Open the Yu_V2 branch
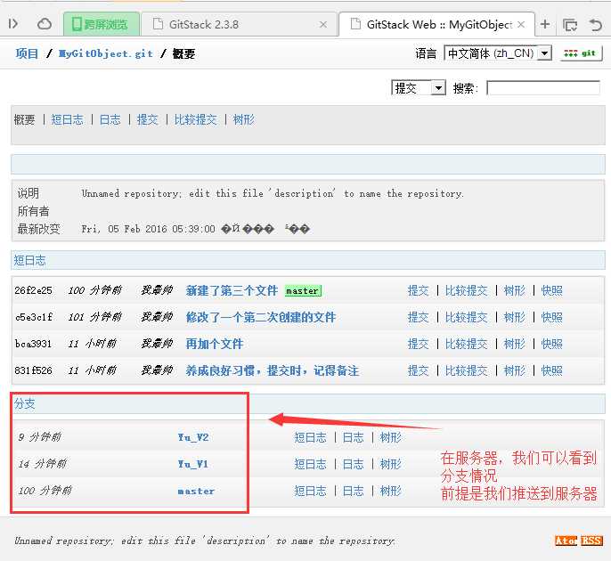The height and width of the screenshot is (561, 611). coord(193,437)
